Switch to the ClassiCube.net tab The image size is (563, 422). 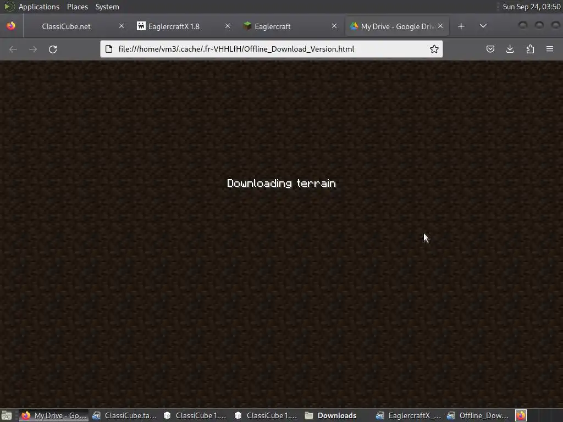click(76, 26)
